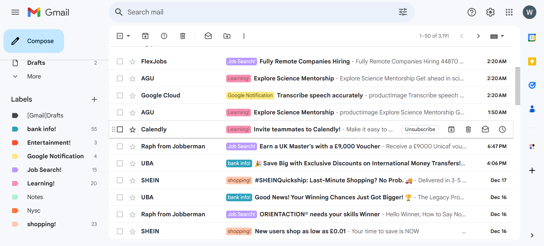Open Google Tasks side panel
The image size is (544, 246).
pyautogui.click(x=532, y=85)
